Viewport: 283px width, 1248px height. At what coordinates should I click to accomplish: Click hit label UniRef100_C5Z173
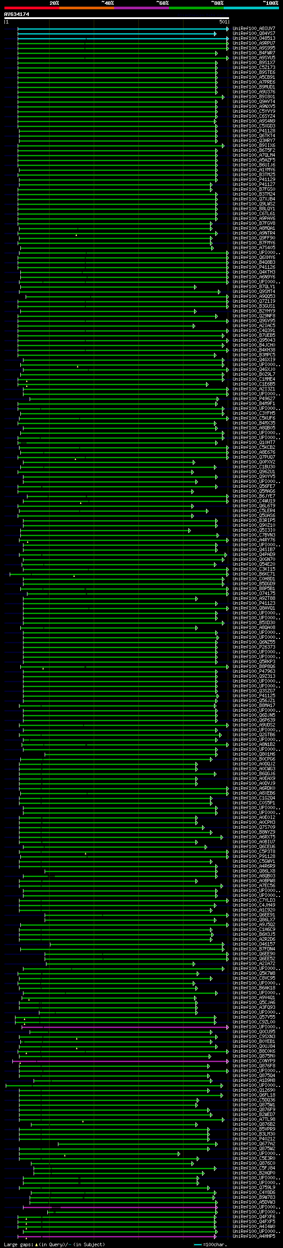click(x=253, y=67)
